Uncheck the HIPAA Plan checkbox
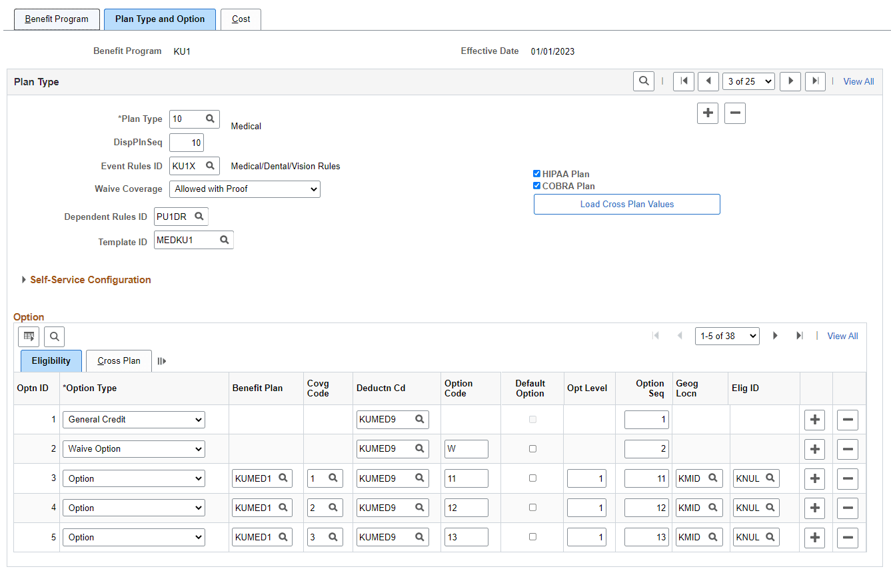This screenshot has height=575, width=891. pos(536,173)
